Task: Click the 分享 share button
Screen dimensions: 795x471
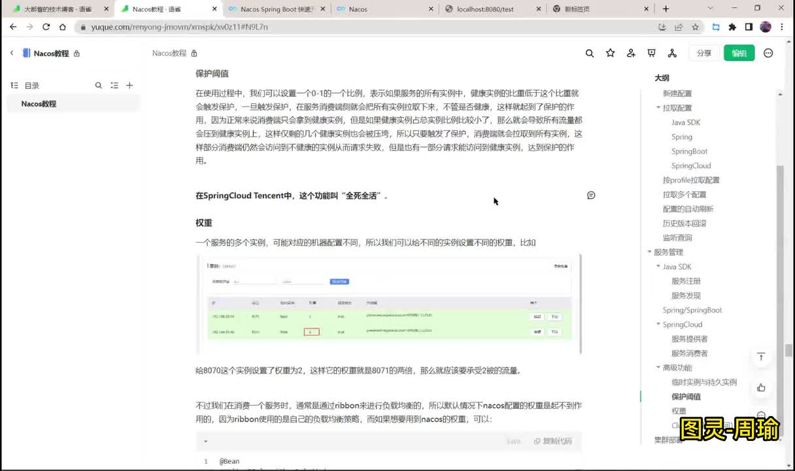Action: [x=704, y=54]
